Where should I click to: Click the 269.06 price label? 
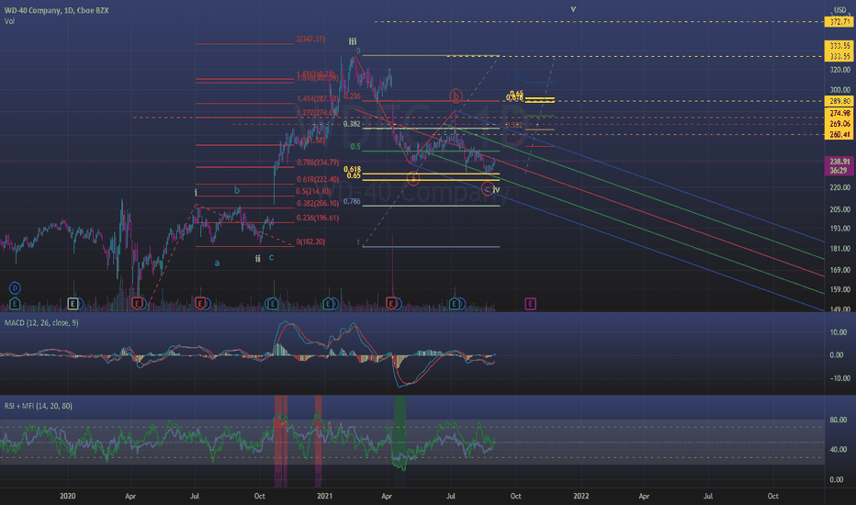839,124
